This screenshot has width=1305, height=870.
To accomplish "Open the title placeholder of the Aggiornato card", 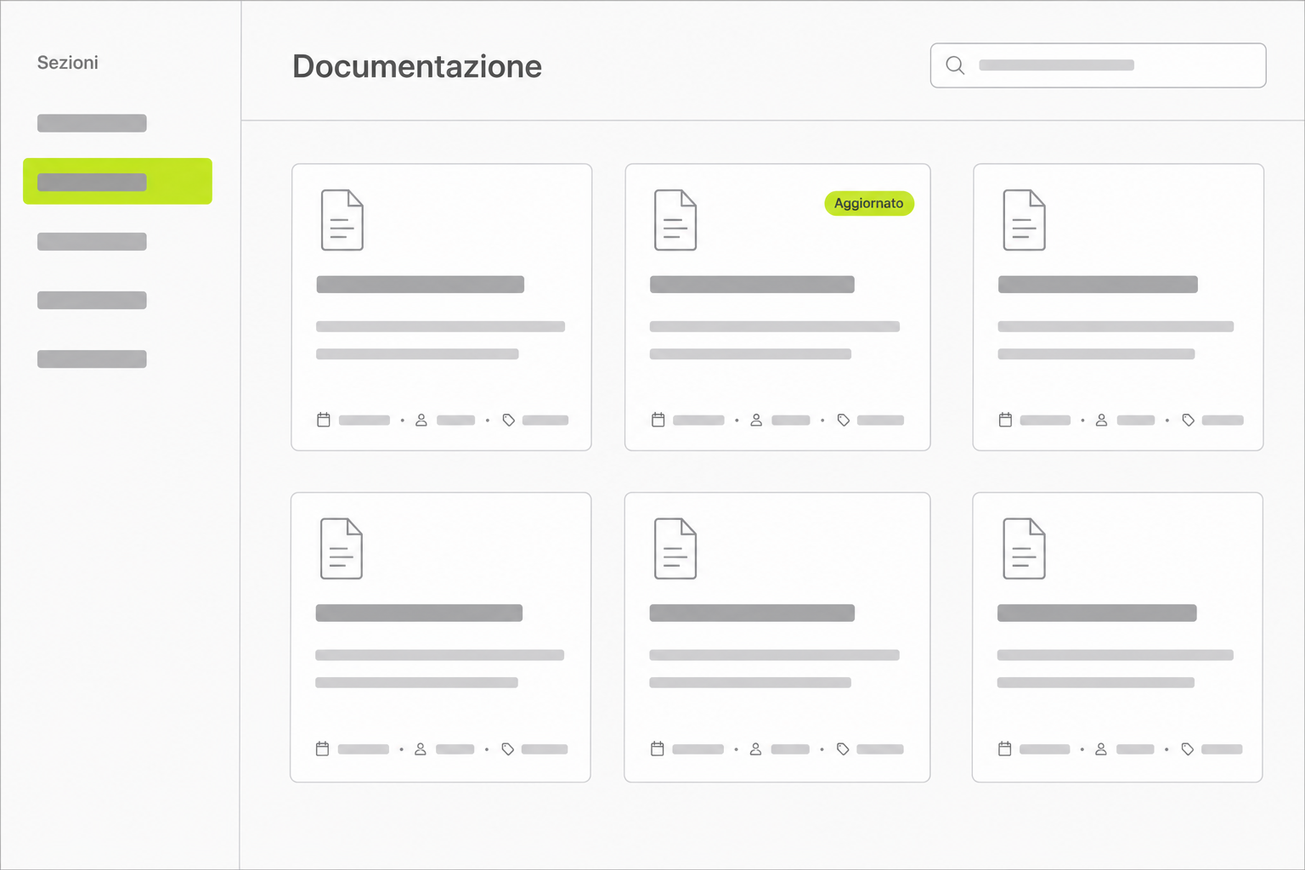I will [752, 285].
